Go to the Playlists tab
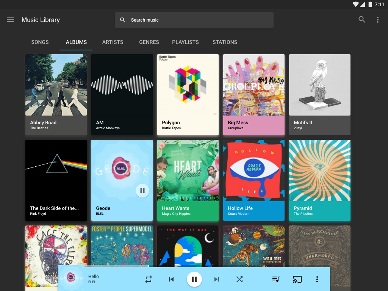 (x=185, y=42)
